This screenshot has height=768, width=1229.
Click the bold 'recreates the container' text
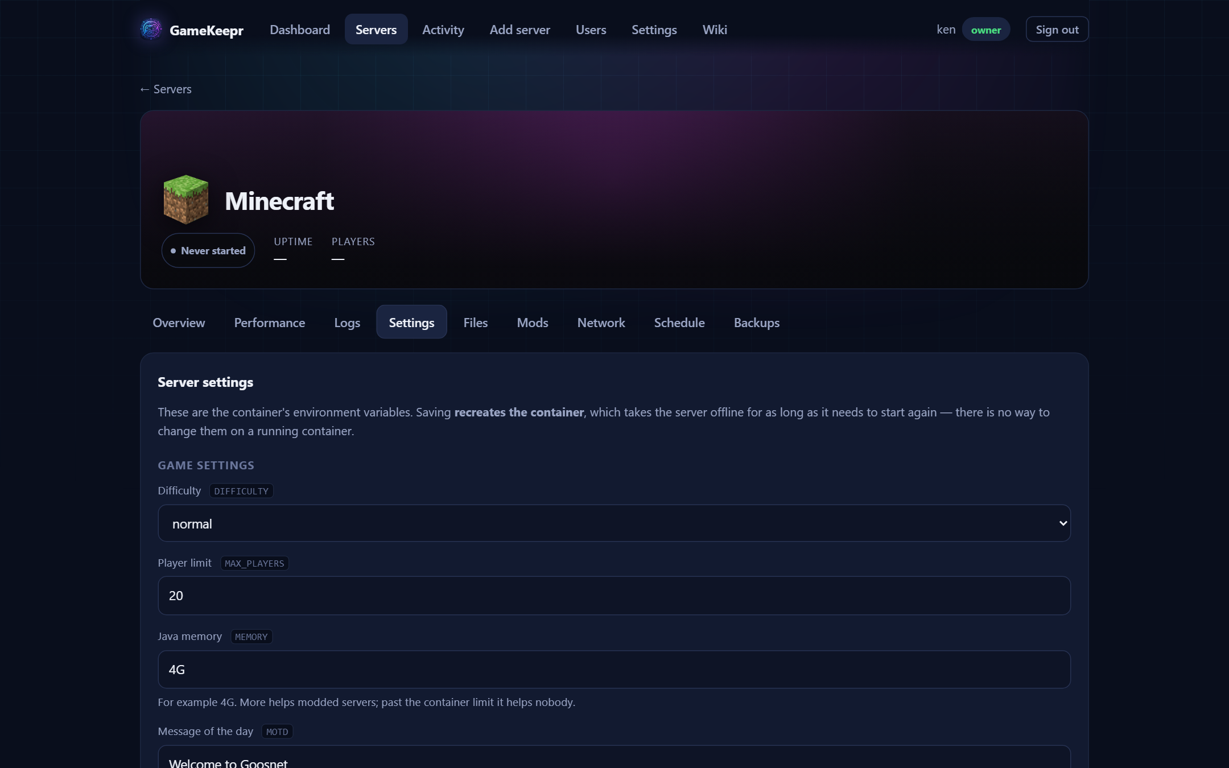coord(519,412)
